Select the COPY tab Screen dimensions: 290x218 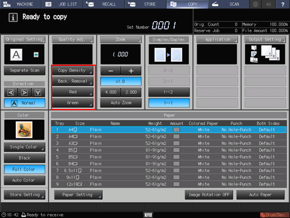coord(187,4)
